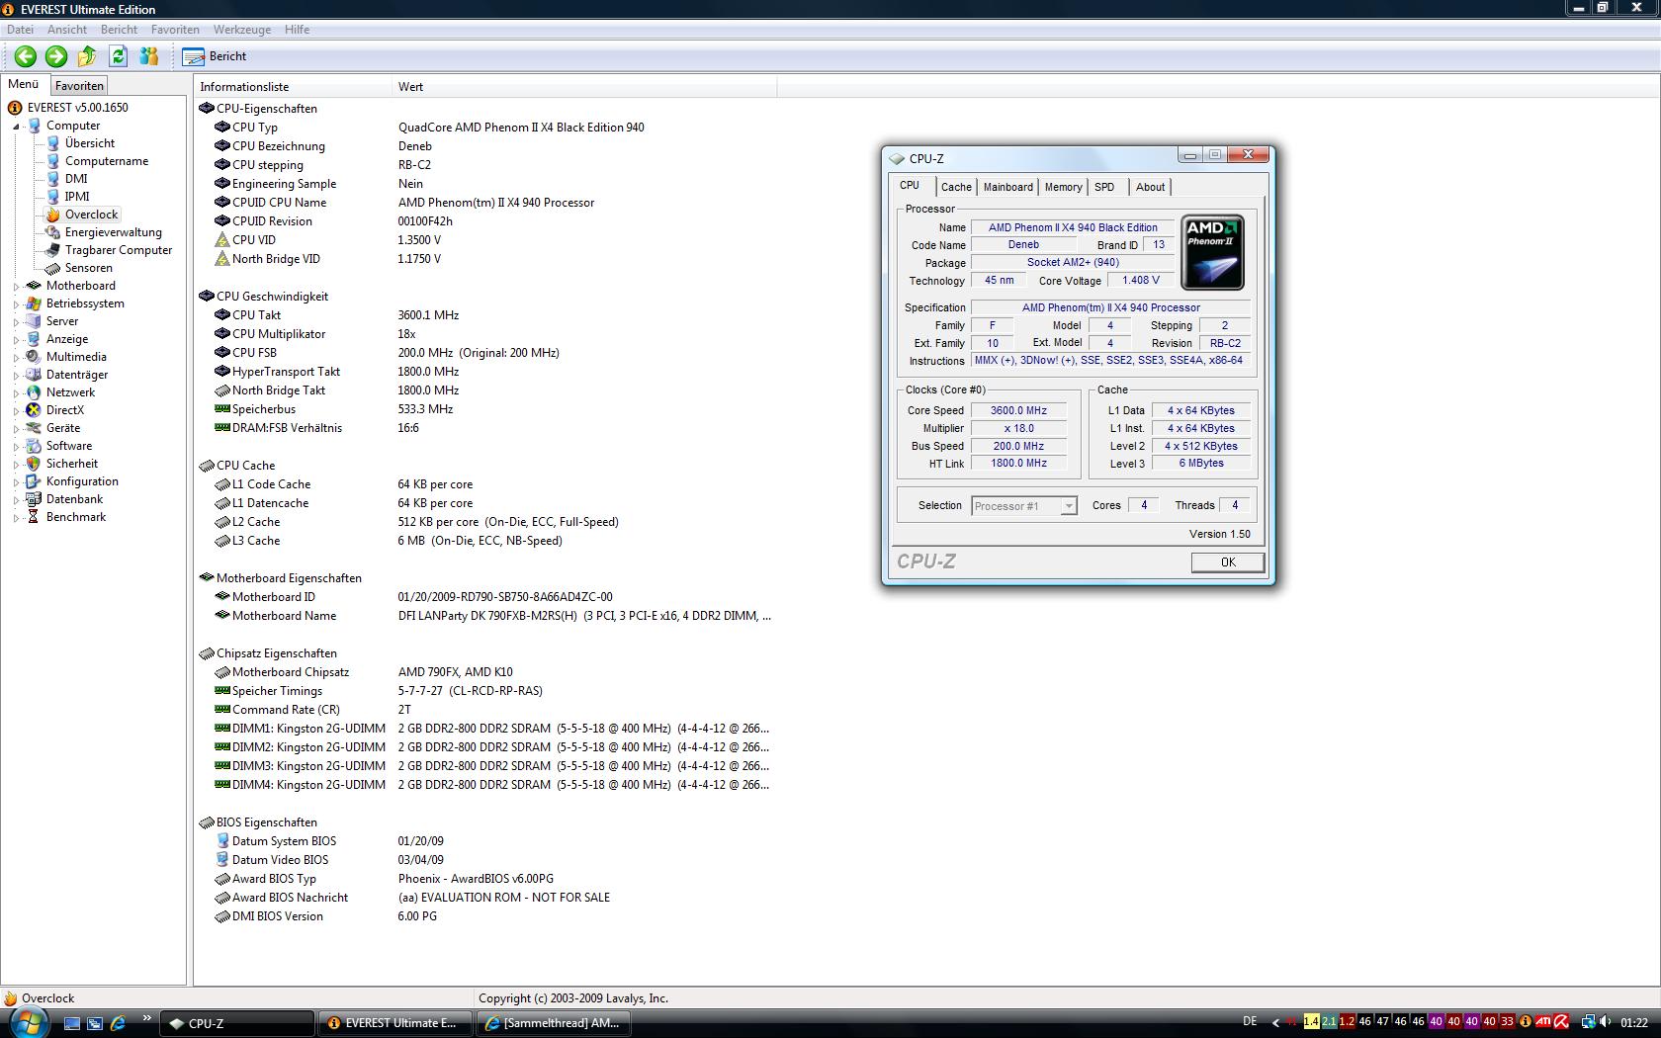The image size is (1661, 1038).
Task: Click the Switch Windows quick launch icon
Action: click(95, 1024)
